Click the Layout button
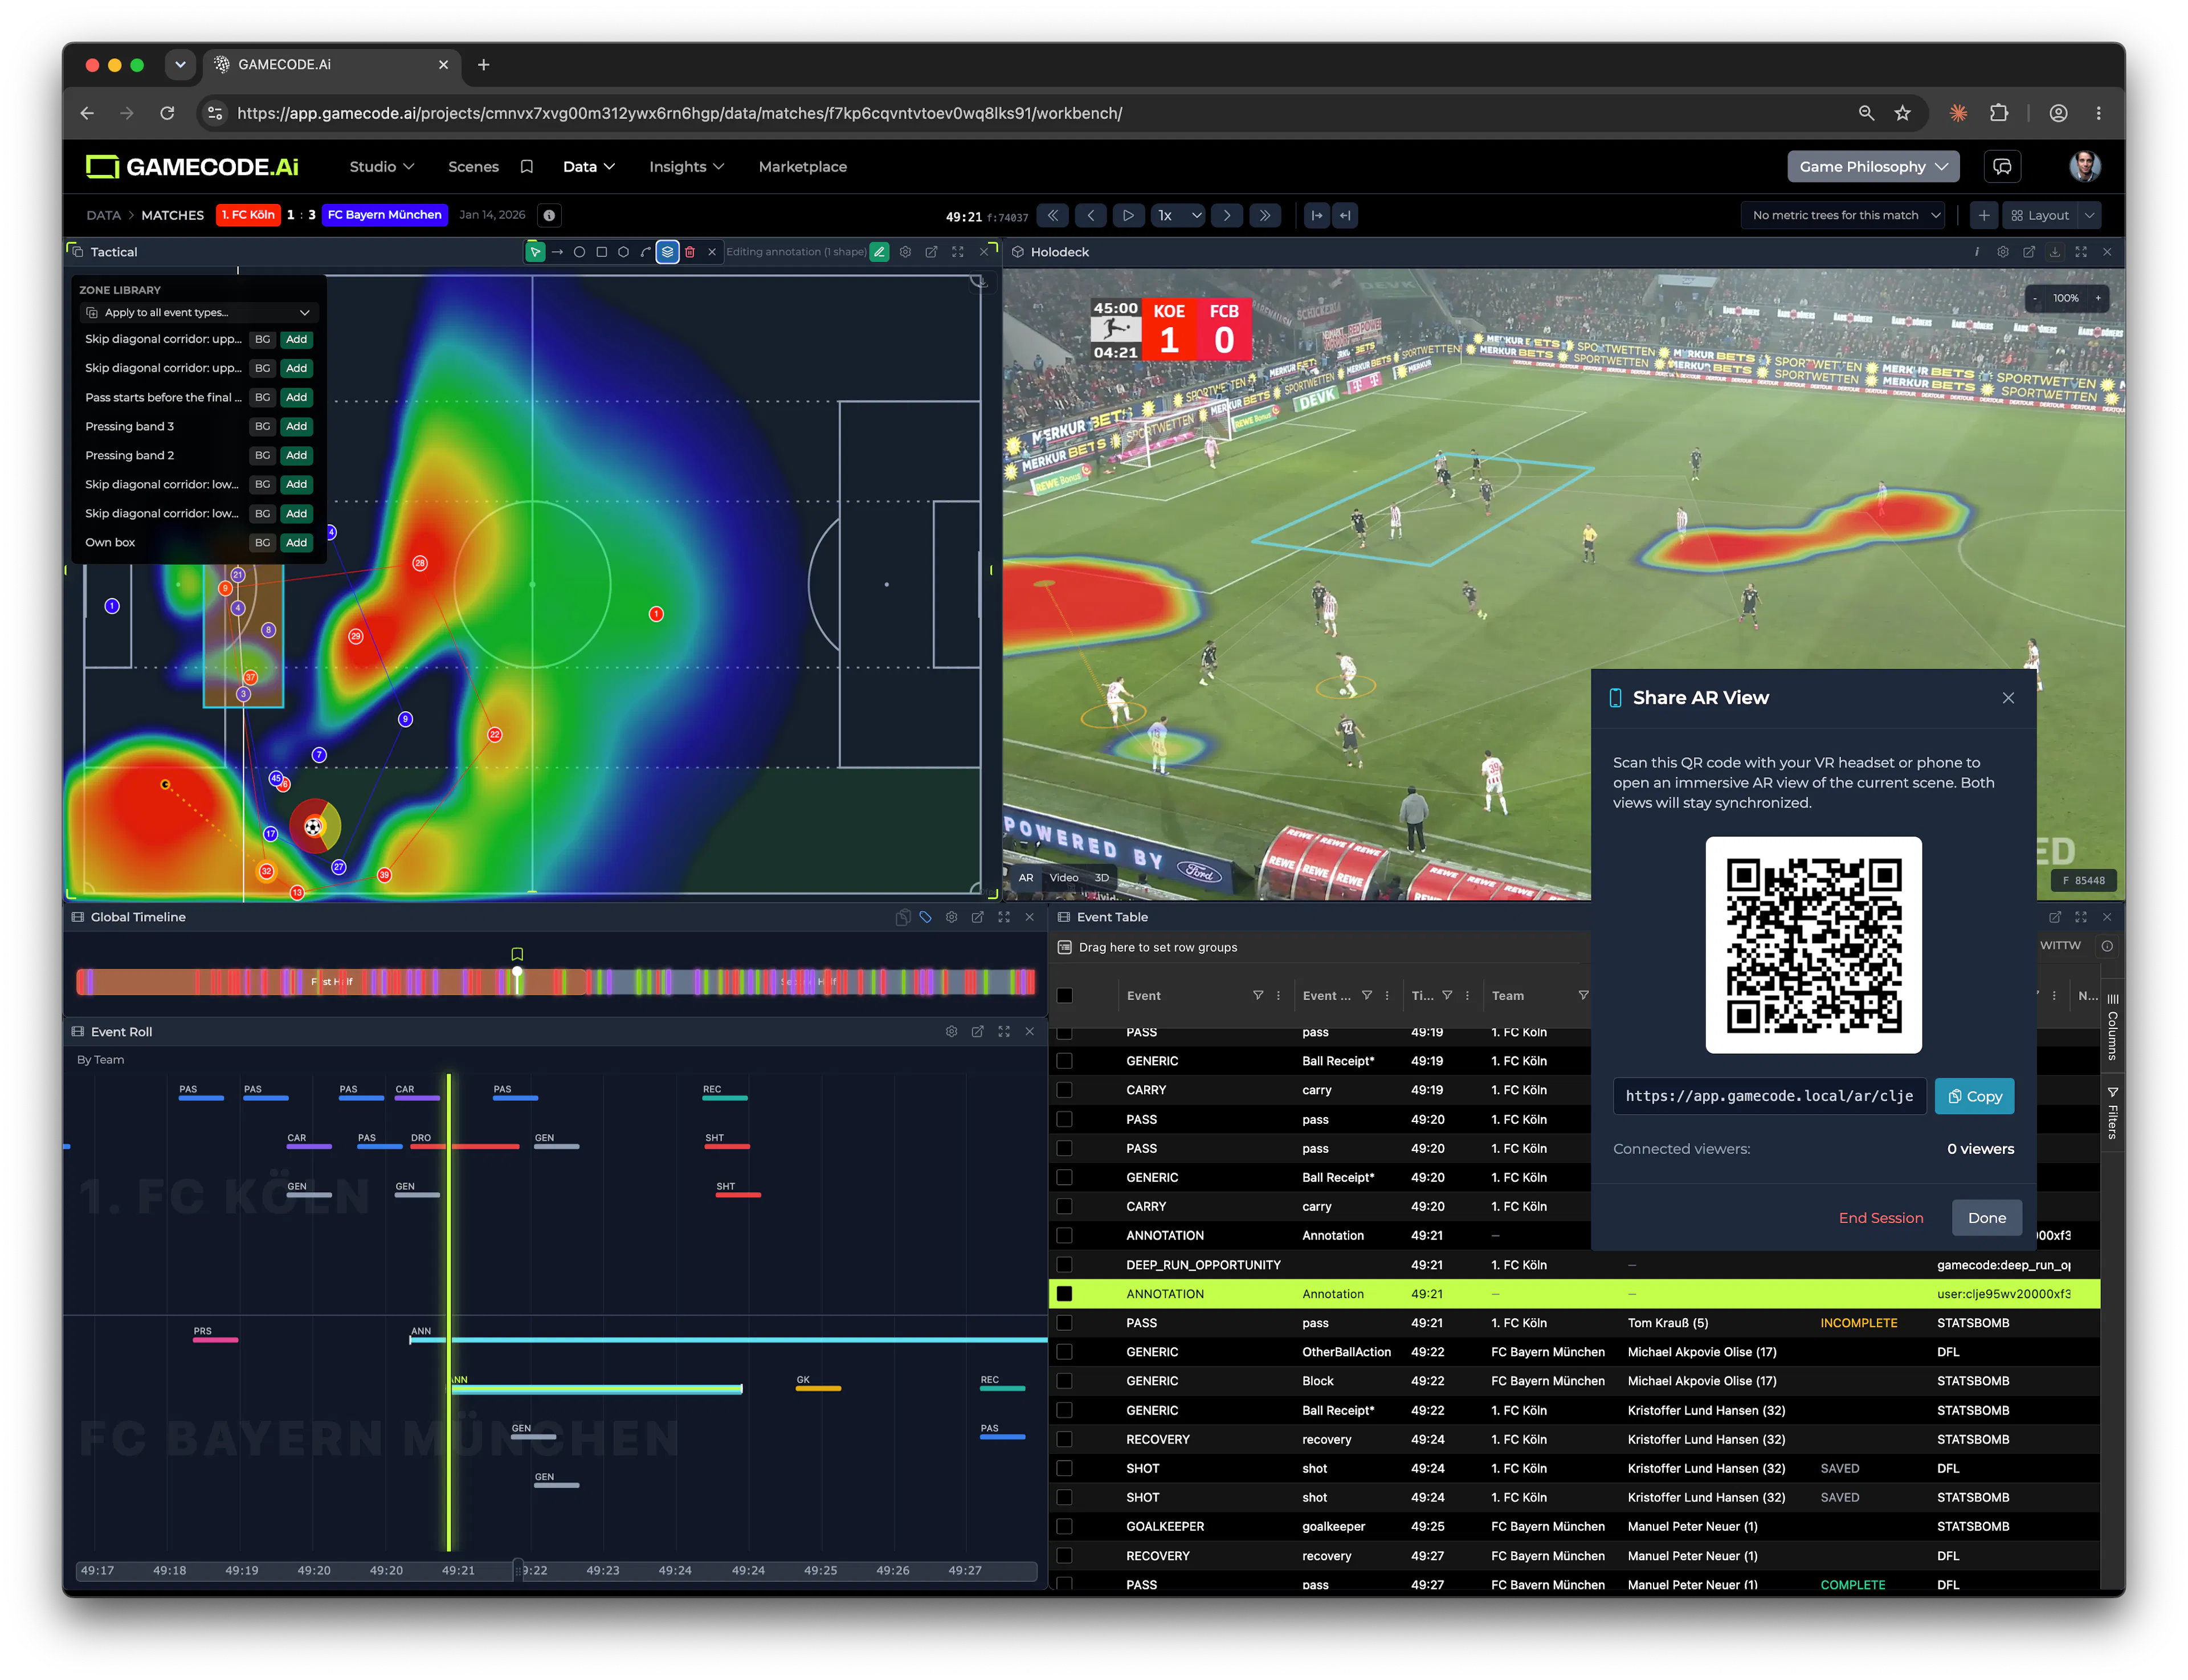The width and height of the screenshot is (2188, 1680). (x=2039, y=215)
